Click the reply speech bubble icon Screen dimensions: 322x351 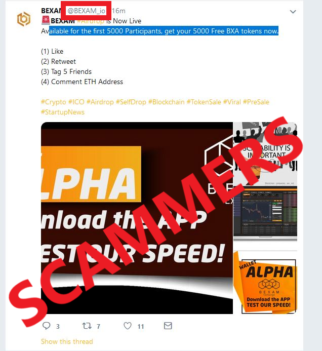[46, 326]
